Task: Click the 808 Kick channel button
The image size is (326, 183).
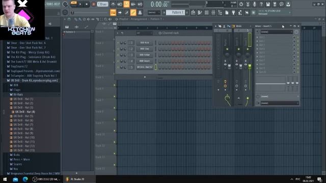Action: [x=145, y=43]
